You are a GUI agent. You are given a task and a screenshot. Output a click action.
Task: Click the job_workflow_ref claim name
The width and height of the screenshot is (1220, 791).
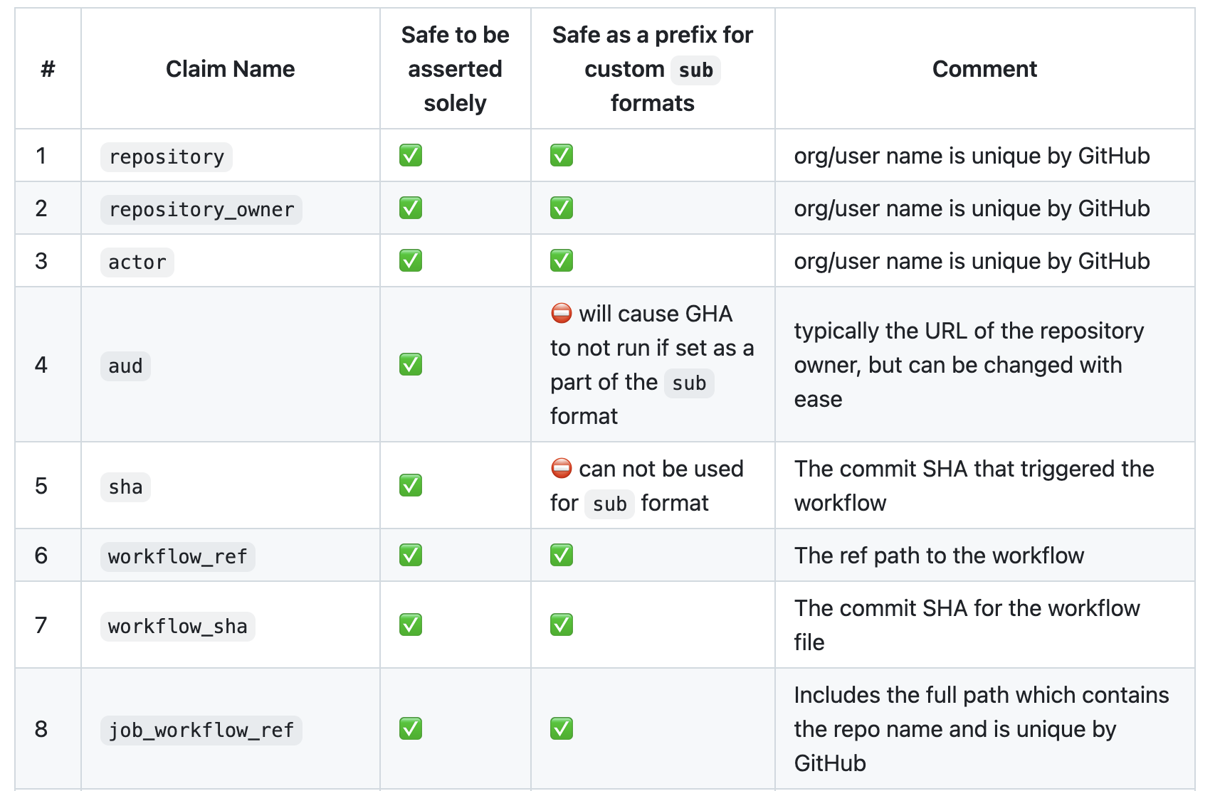[201, 730]
